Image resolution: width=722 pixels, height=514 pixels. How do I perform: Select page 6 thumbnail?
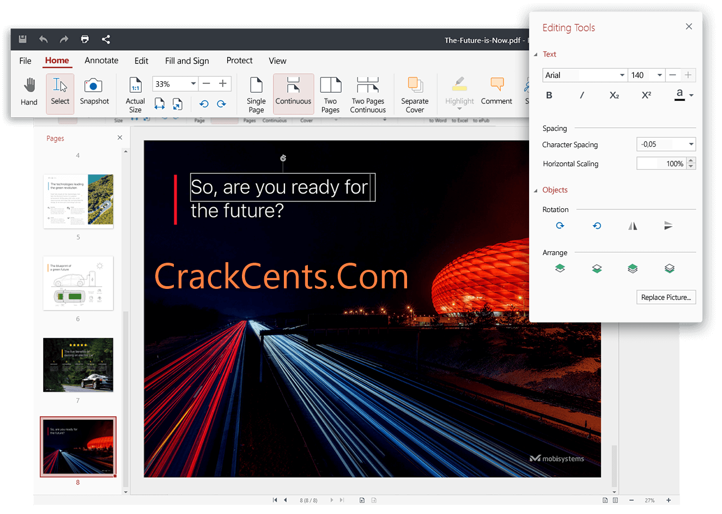coord(78,283)
